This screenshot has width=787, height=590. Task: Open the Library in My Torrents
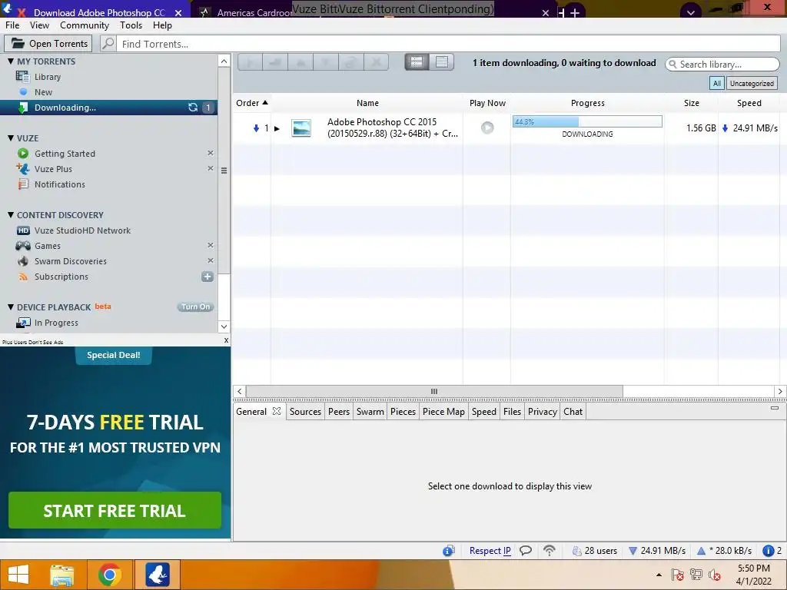coord(47,77)
